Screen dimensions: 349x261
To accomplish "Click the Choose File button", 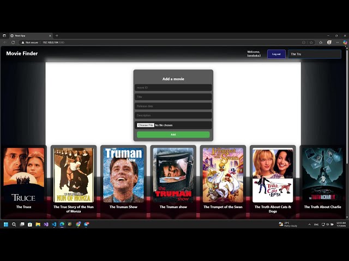I will (x=146, y=125).
